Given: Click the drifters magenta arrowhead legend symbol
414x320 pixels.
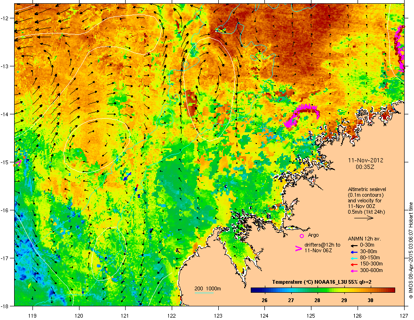Looking at the screenshot, I should click(x=298, y=248).
